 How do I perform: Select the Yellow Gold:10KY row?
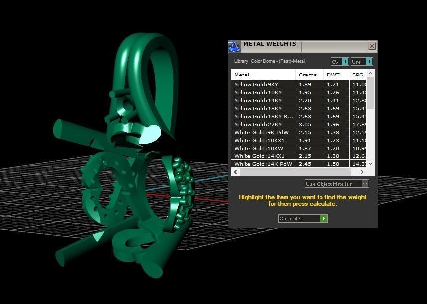click(299, 92)
